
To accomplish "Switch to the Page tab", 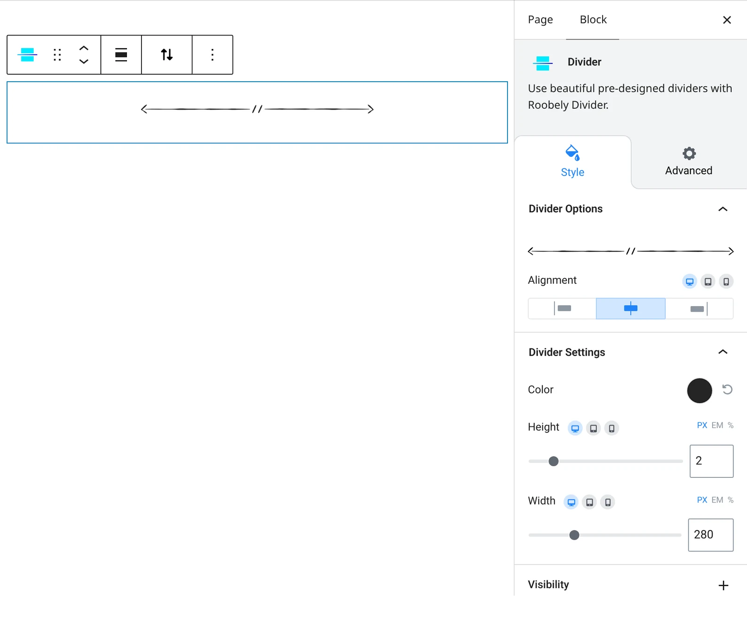I will click(x=540, y=20).
